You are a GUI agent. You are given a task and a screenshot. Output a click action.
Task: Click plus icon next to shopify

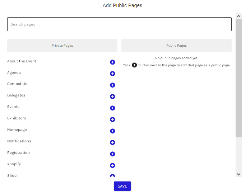pos(112,165)
